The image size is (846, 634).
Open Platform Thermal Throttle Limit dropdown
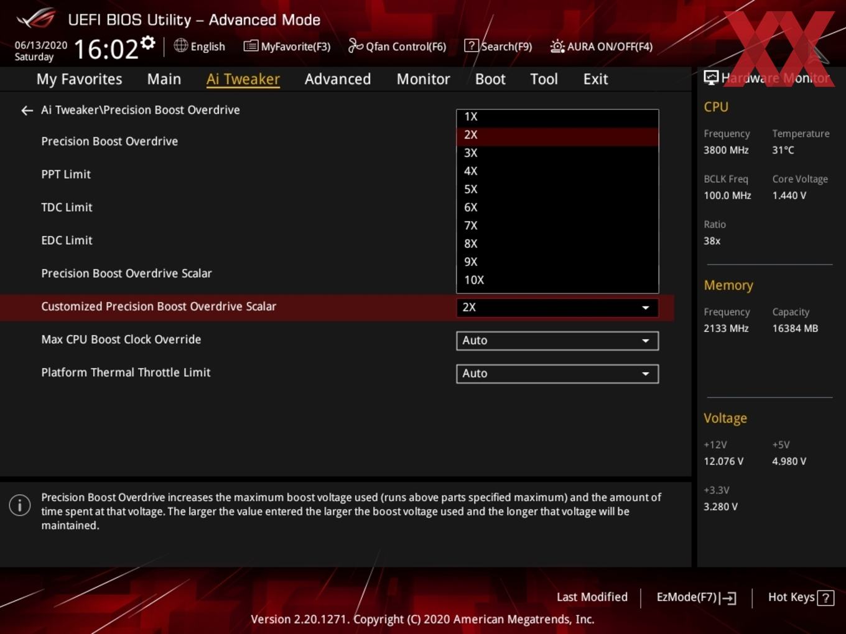pyautogui.click(x=557, y=374)
